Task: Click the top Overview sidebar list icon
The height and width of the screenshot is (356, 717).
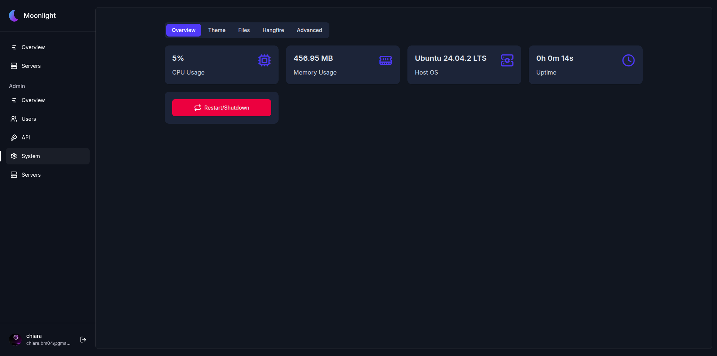Action: coord(14,47)
